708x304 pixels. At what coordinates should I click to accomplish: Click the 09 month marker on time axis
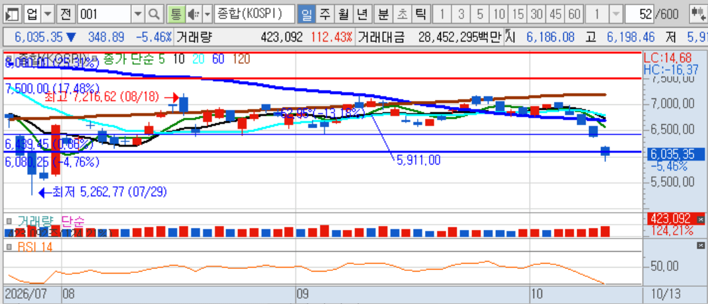point(302,295)
